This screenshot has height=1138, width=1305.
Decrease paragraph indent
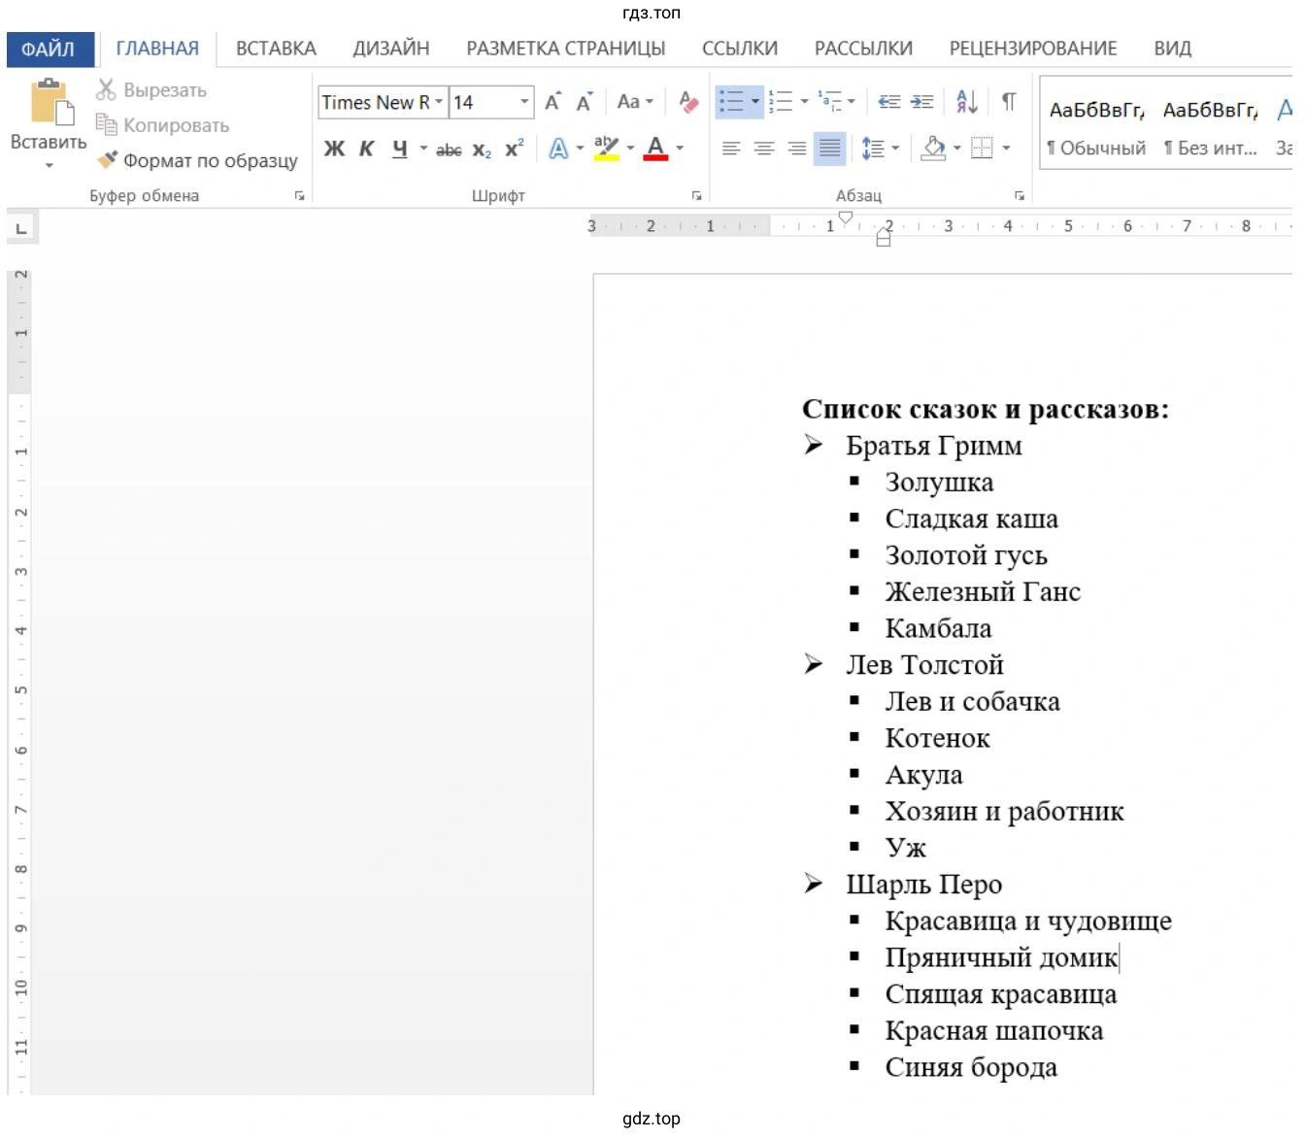(x=889, y=101)
